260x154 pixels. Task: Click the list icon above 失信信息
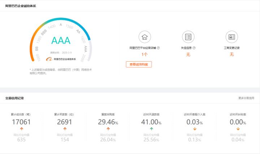click(x=188, y=37)
